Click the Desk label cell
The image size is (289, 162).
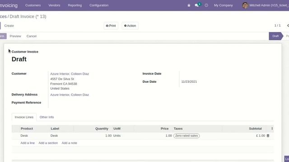coord(54,135)
